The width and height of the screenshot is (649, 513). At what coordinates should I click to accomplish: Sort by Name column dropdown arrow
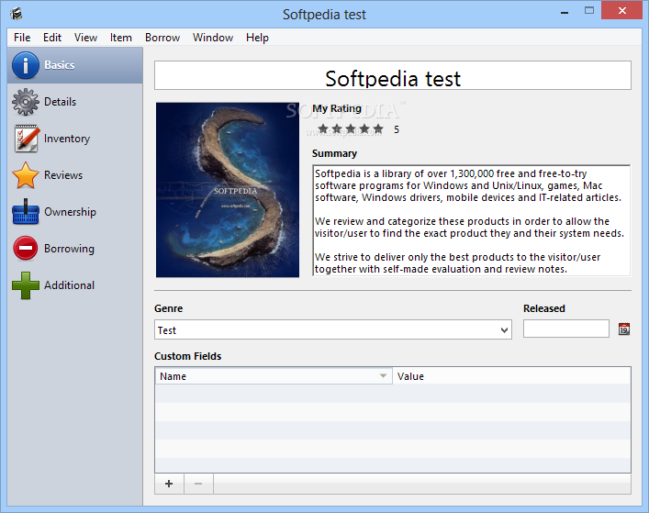tap(384, 375)
